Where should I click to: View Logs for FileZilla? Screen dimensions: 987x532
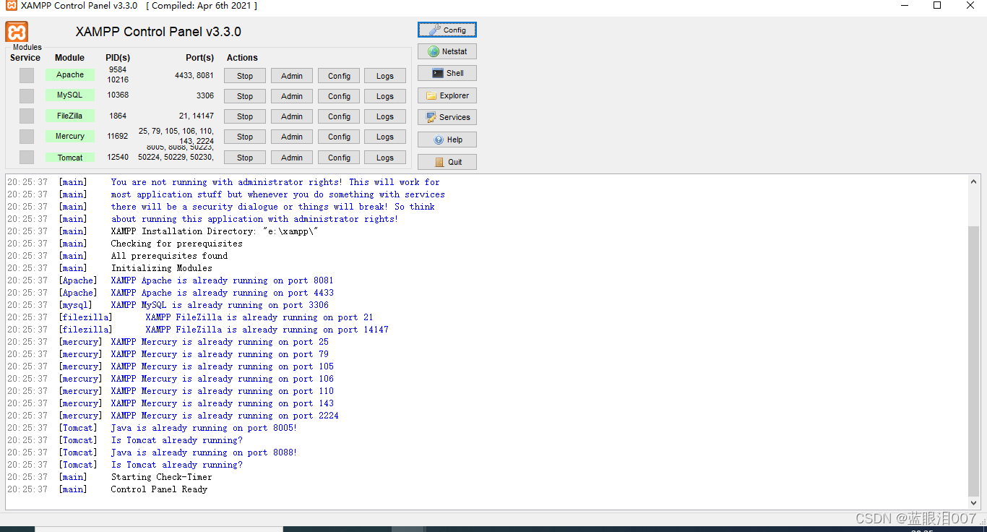[x=385, y=116]
